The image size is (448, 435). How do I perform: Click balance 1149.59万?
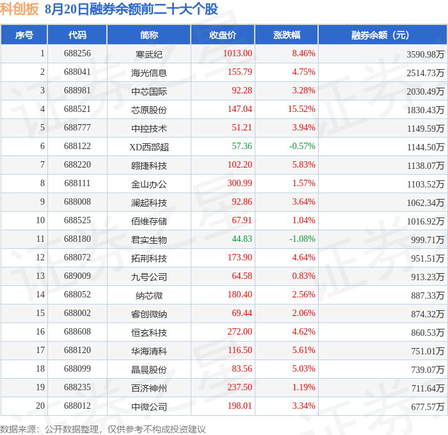(x=425, y=129)
